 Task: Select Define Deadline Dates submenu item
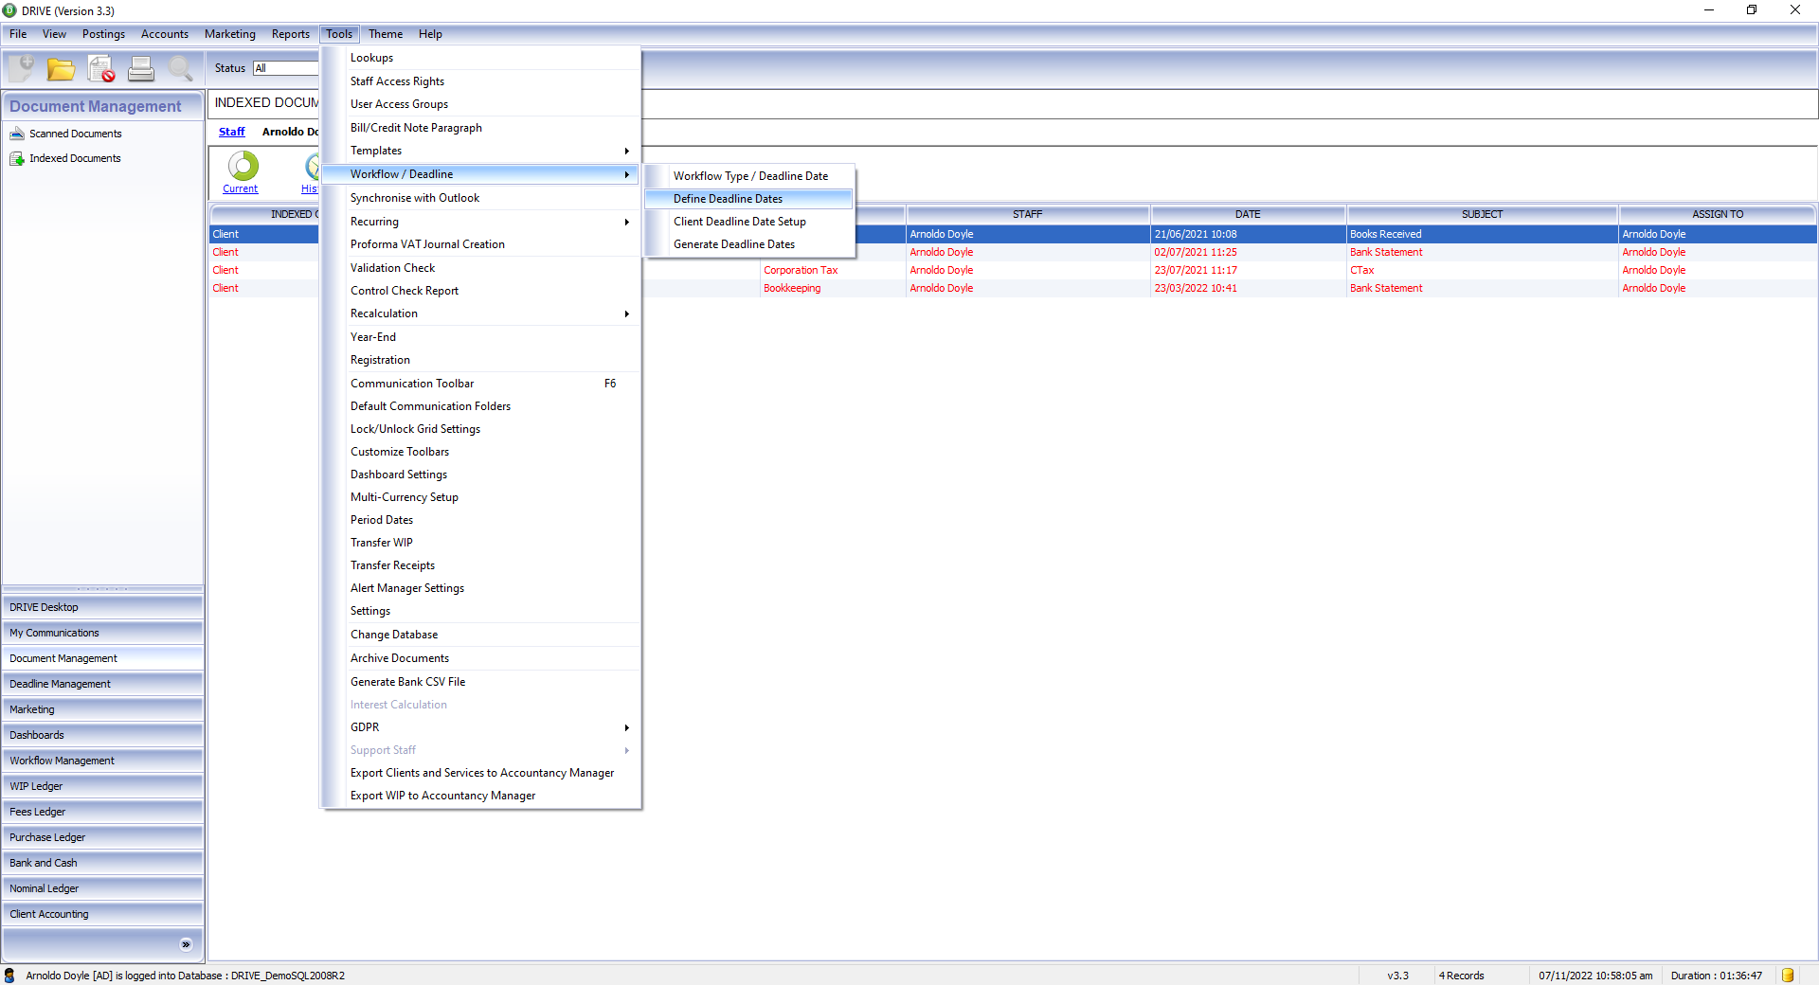748,199
